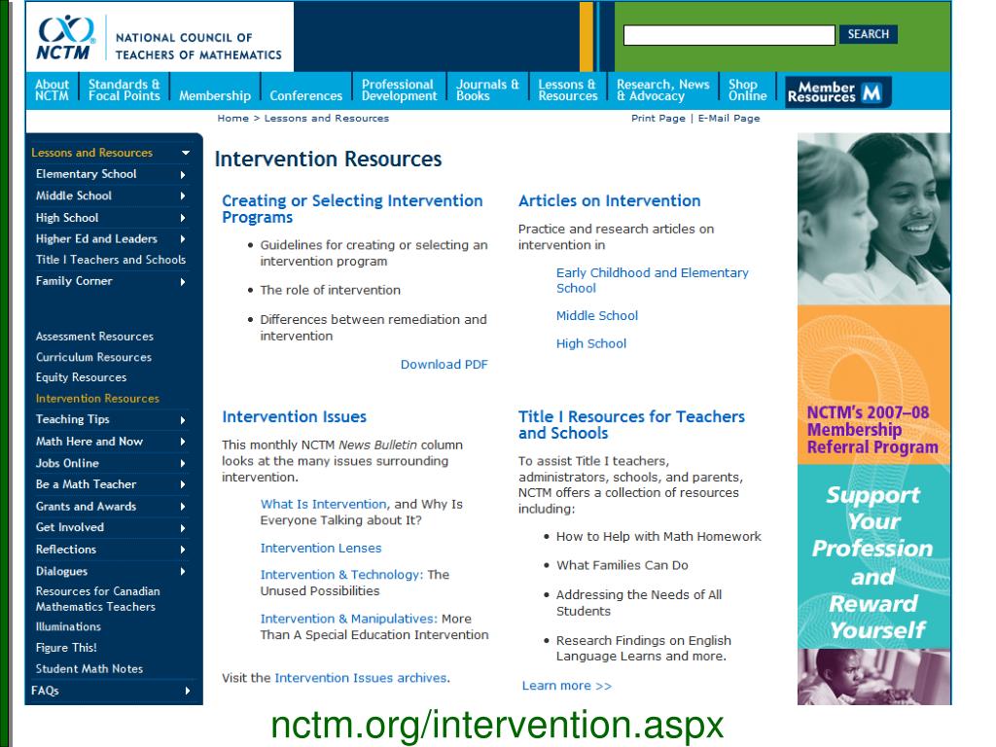
Task: Open About NCTM menu
Action: (53, 90)
